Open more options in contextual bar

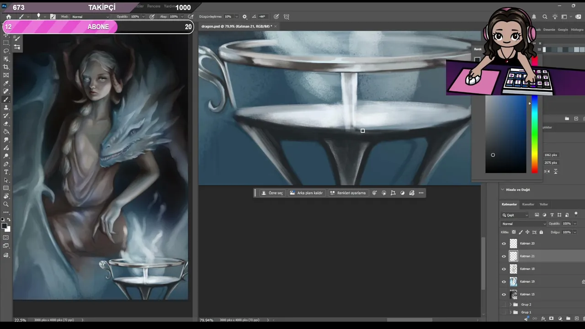click(x=421, y=193)
